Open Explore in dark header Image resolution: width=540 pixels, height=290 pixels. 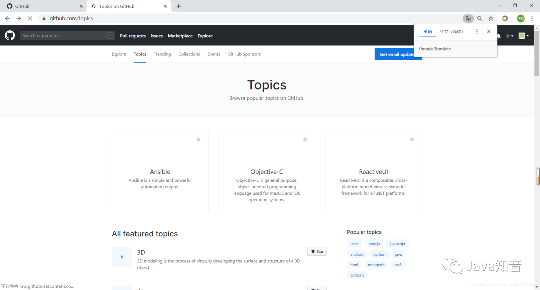click(205, 36)
